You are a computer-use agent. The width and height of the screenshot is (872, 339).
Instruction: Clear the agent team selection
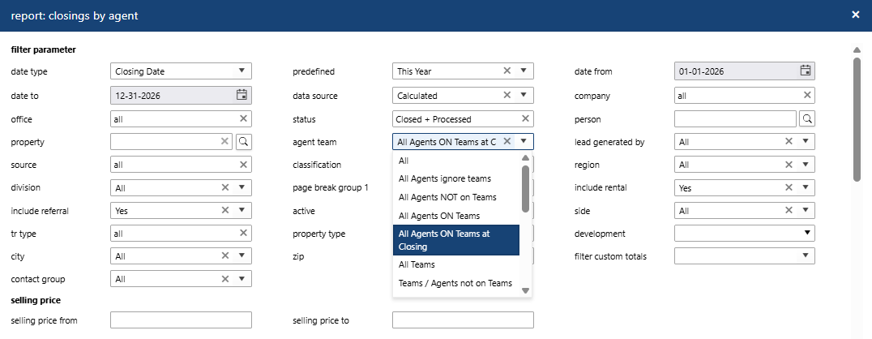click(507, 141)
